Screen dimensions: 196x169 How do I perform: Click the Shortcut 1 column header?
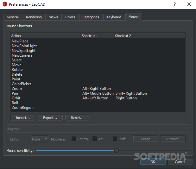click(x=98, y=36)
